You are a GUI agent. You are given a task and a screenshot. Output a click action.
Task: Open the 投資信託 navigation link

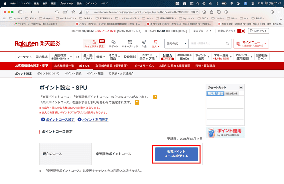[x=130, y=57]
